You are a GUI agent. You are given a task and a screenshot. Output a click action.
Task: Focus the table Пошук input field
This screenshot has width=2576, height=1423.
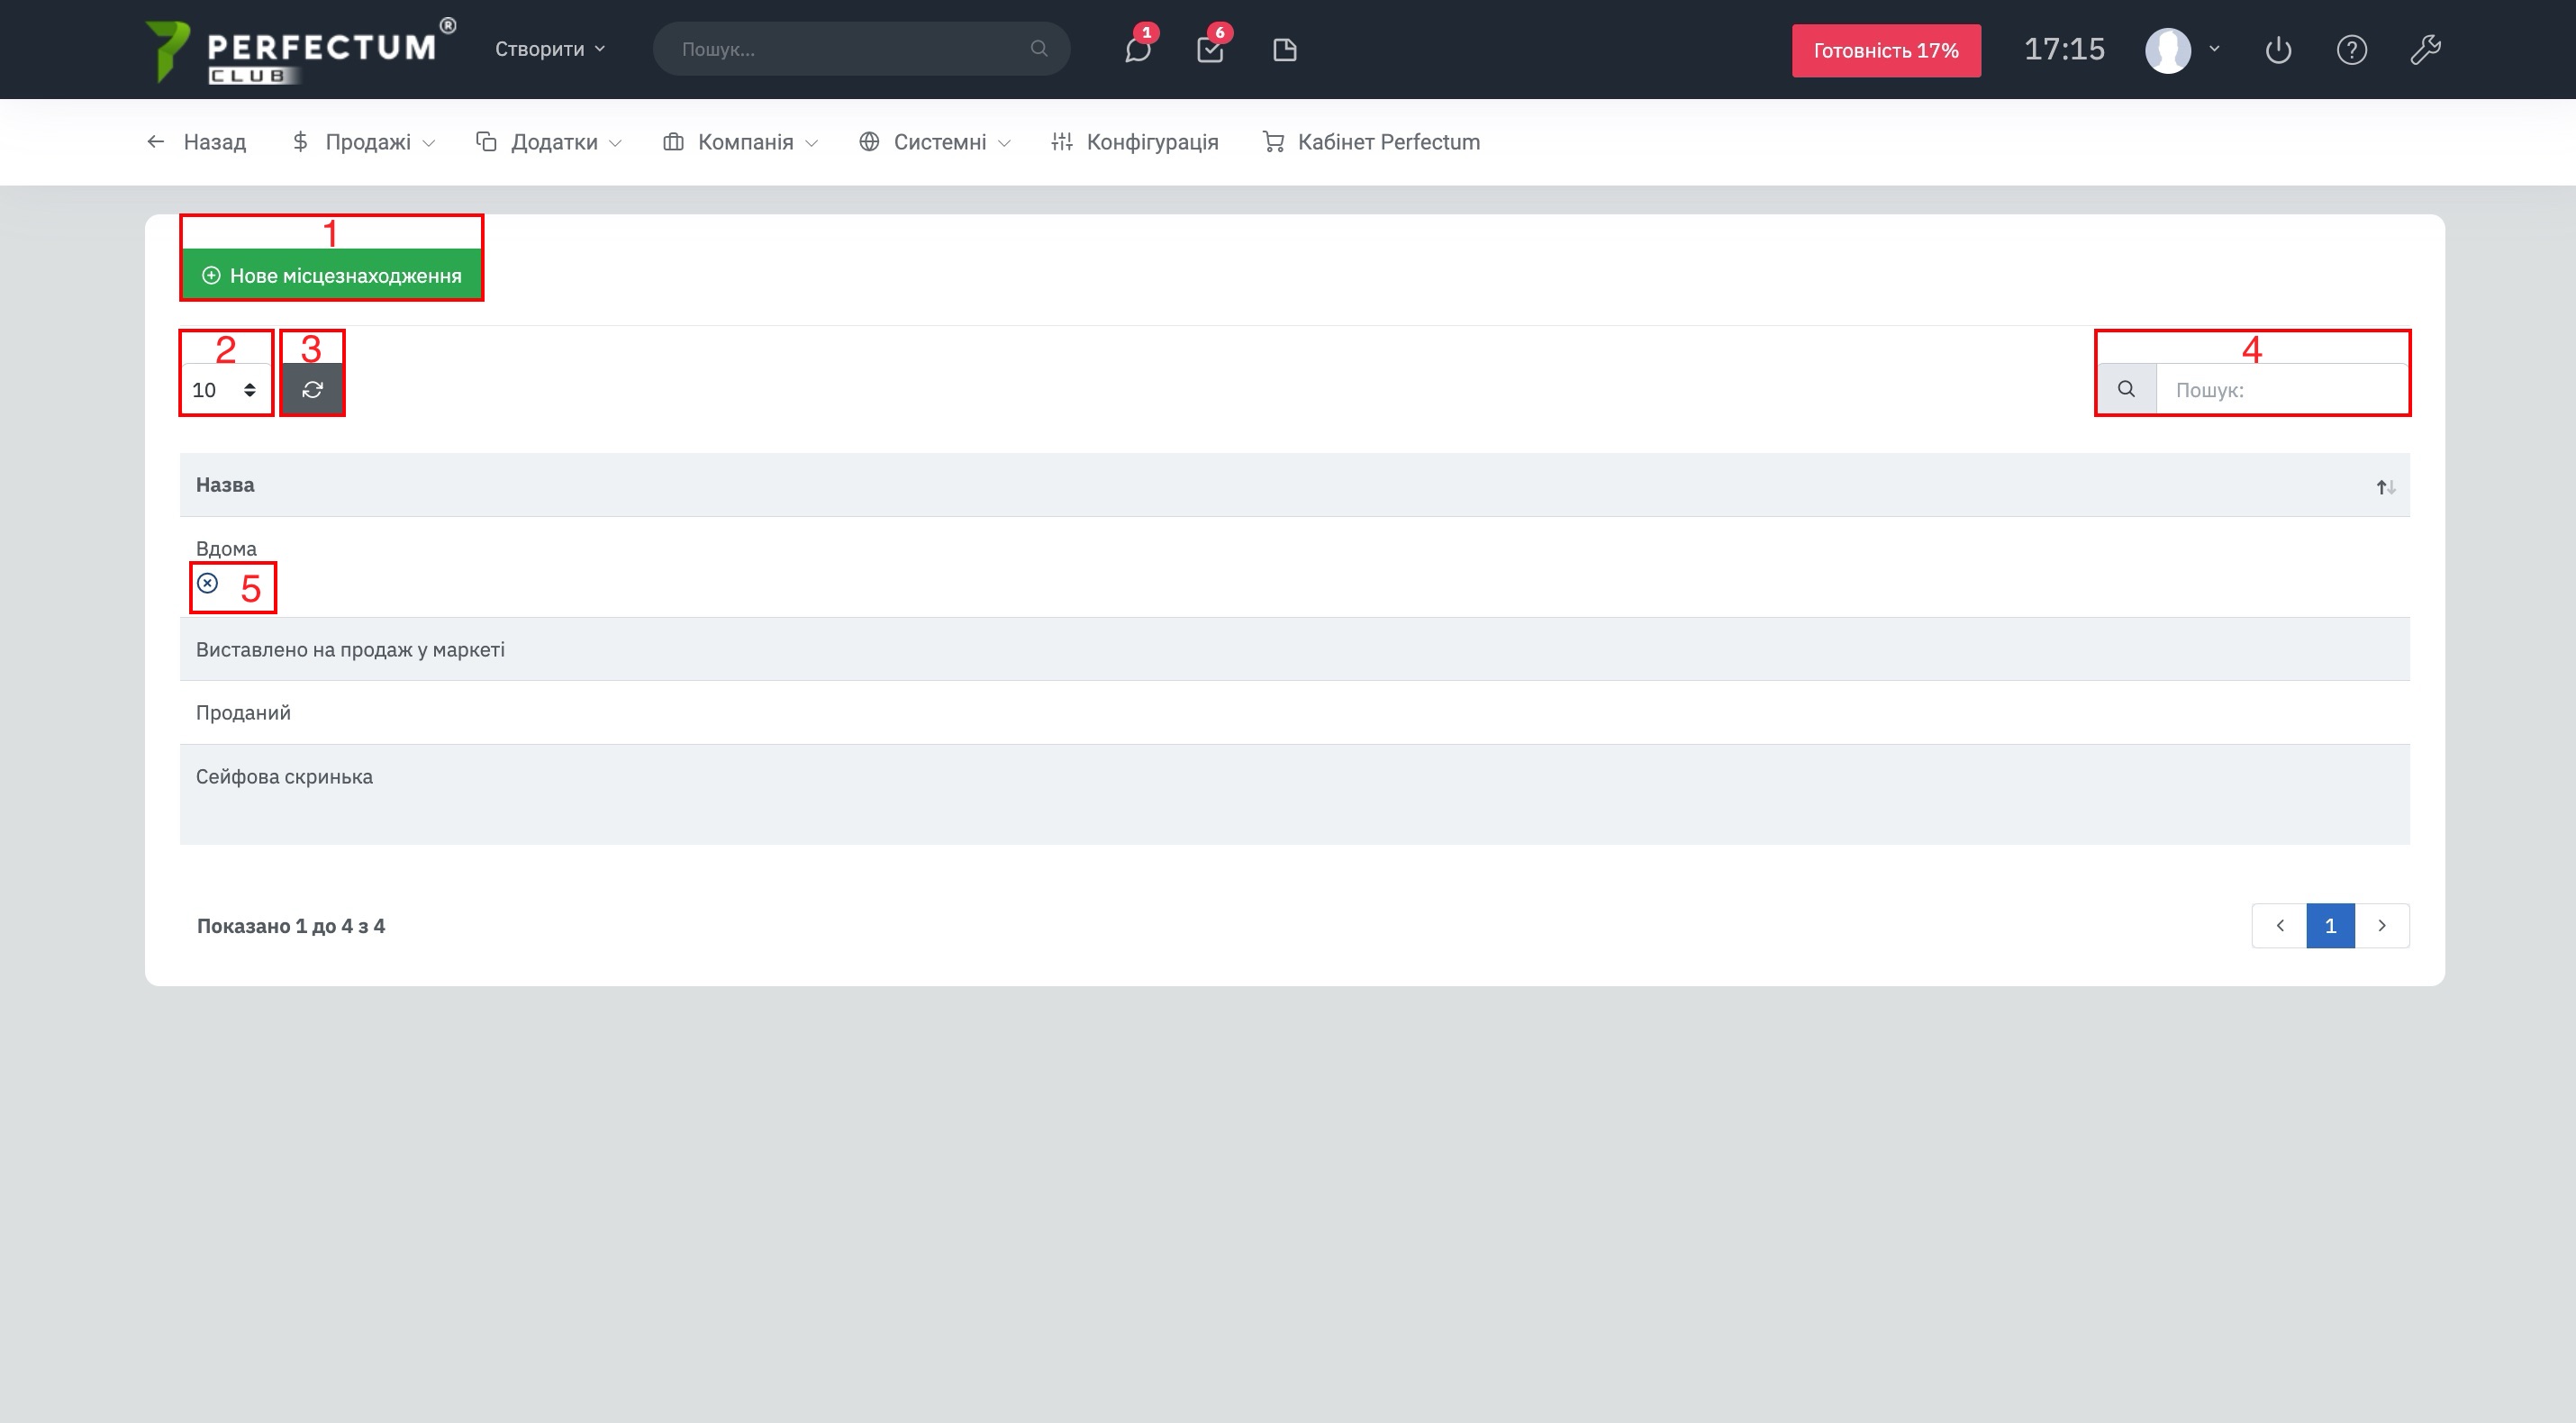[x=2281, y=389]
